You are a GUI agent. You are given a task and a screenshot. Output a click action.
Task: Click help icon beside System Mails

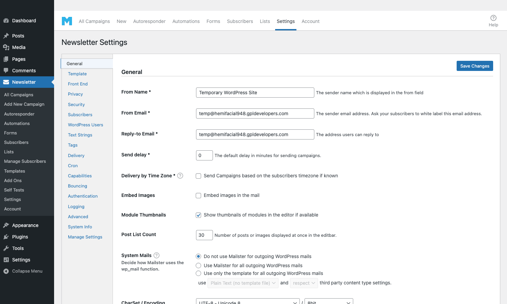click(x=156, y=255)
